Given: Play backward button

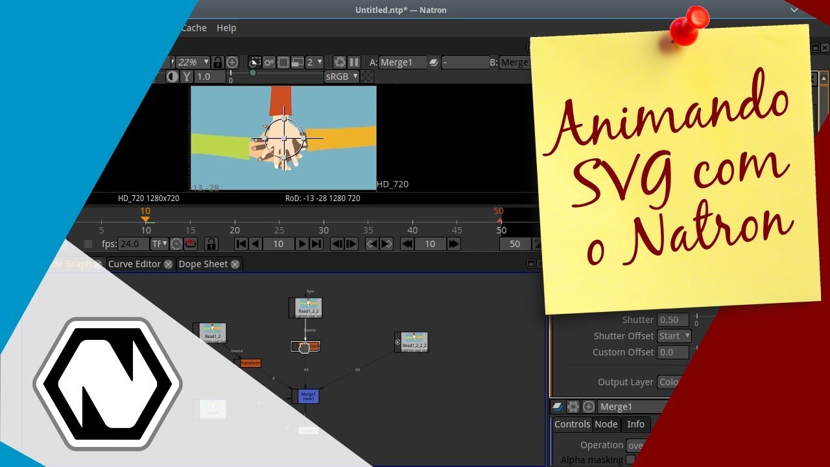Looking at the screenshot, I should 255,244.
